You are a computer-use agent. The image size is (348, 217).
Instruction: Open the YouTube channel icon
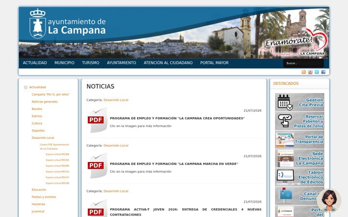(x=310, y=72)
